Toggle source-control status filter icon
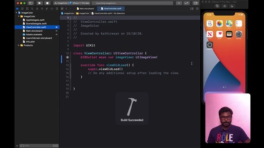The image size is (264, 148). [57, 146]
